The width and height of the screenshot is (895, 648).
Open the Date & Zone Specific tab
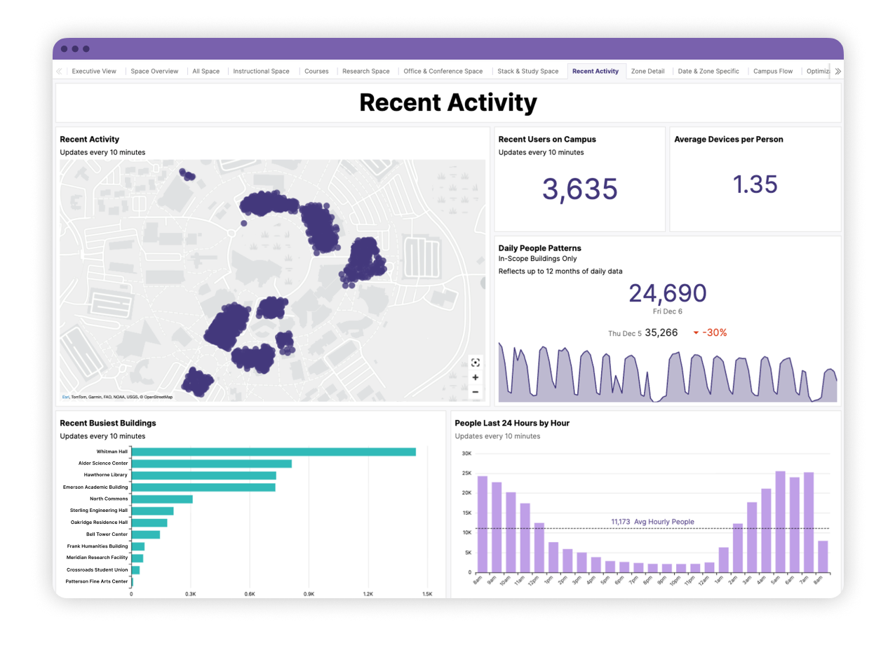(708, 71)
